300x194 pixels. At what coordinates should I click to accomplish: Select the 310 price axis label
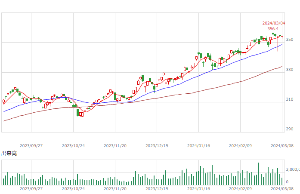point(290,99)
